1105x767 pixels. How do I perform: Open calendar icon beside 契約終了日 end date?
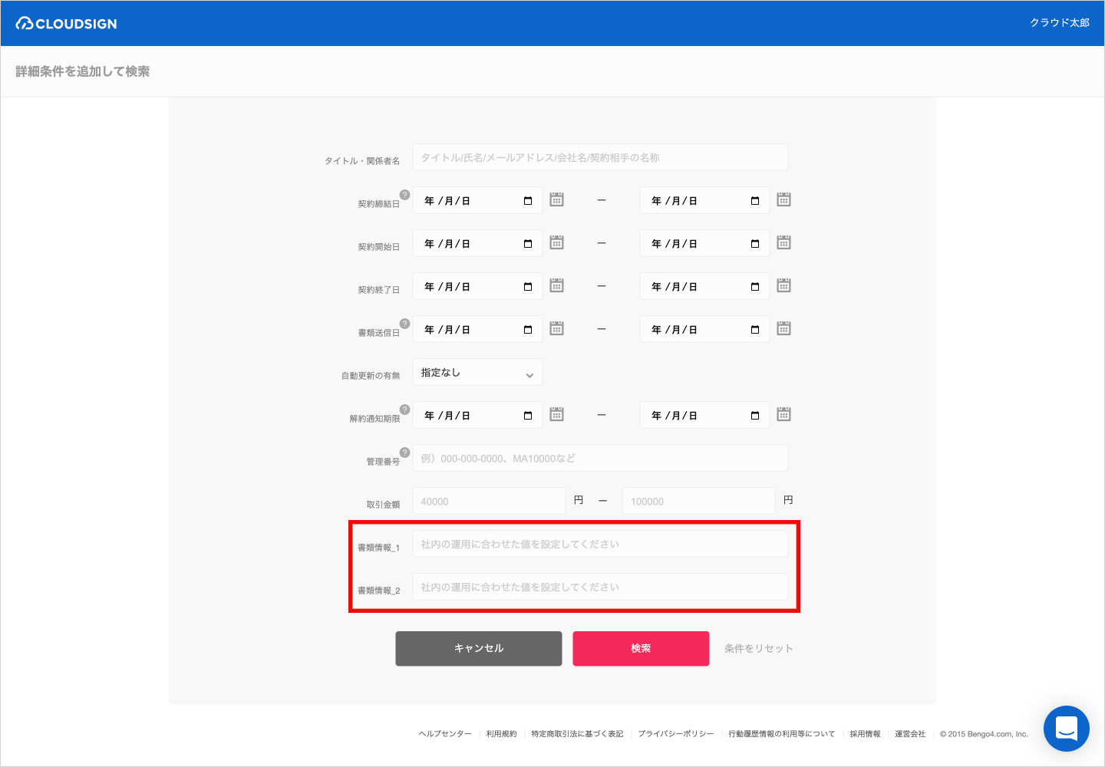point(783,285)
